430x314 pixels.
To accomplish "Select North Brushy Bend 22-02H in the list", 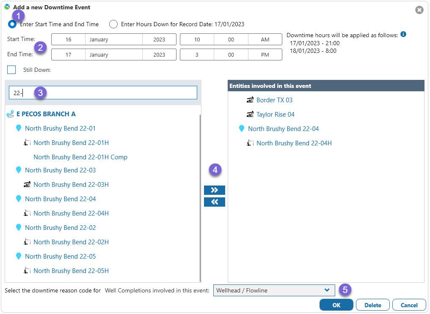I will (71, 242).
